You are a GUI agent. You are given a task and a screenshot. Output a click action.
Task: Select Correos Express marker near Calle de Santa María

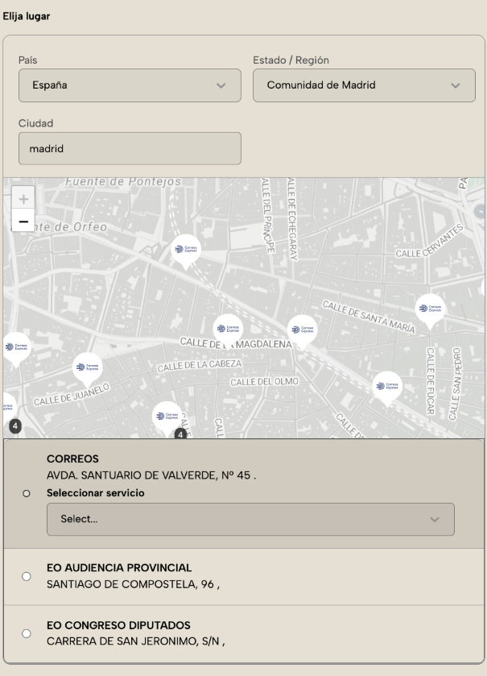[x=430, y=309]
